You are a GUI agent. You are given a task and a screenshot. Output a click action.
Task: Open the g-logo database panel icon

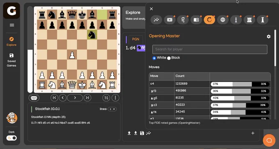coord(183,20)
